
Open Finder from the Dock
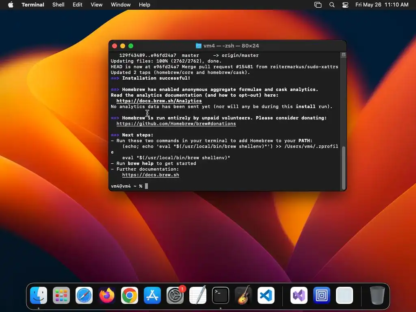point(39,295)
